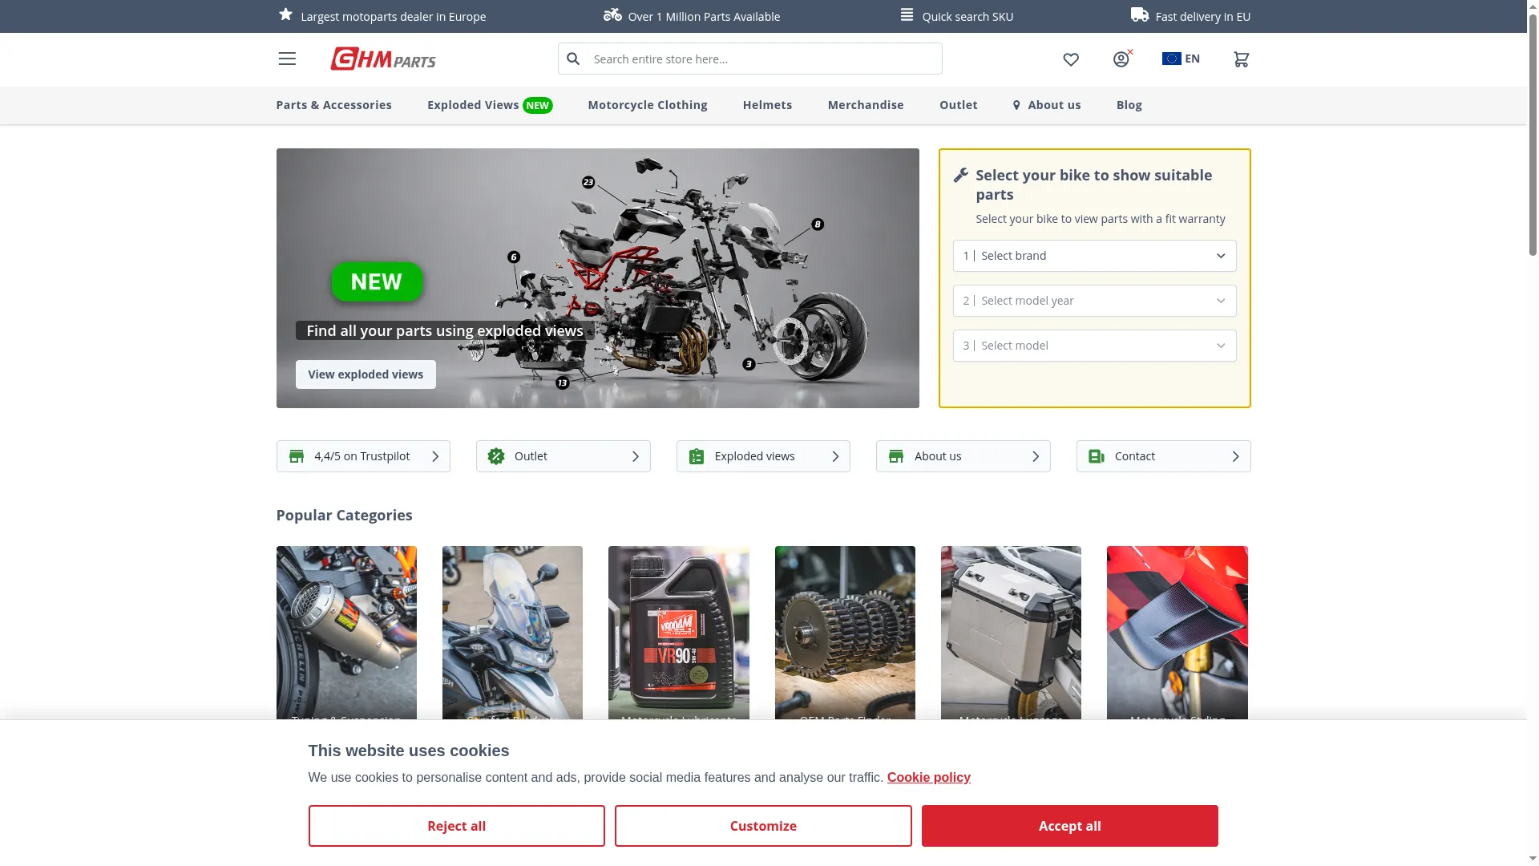The width and height of the screenshot is (1539, 866).
Task: Click the exhaust category thumbnail
Action: (346, 633)
